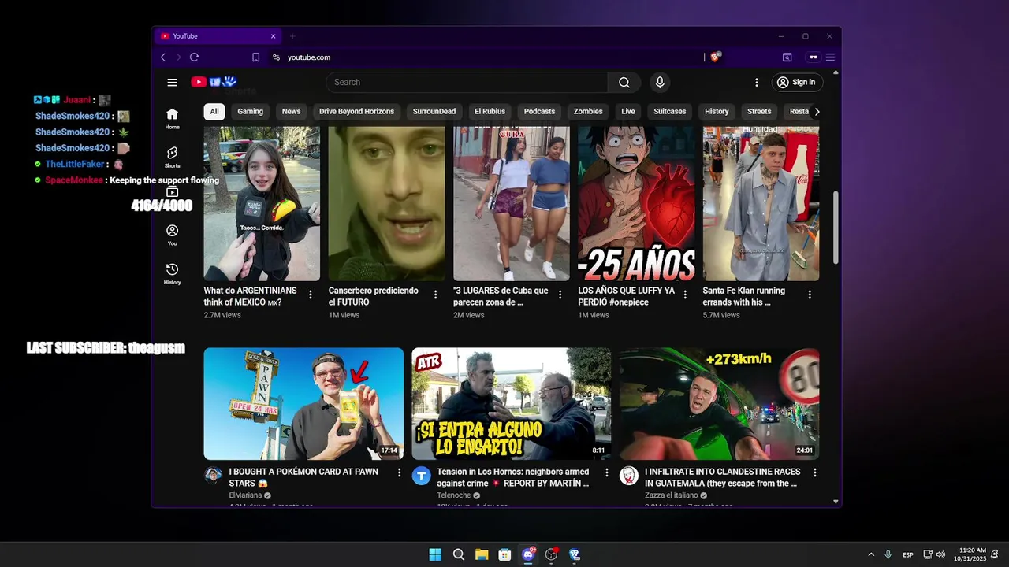Click the YouTube logo

click(214, 82)
